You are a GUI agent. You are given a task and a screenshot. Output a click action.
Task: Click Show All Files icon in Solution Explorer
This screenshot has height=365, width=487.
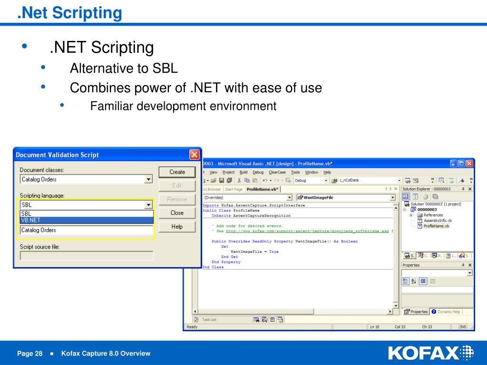click(x=426, y=196)
